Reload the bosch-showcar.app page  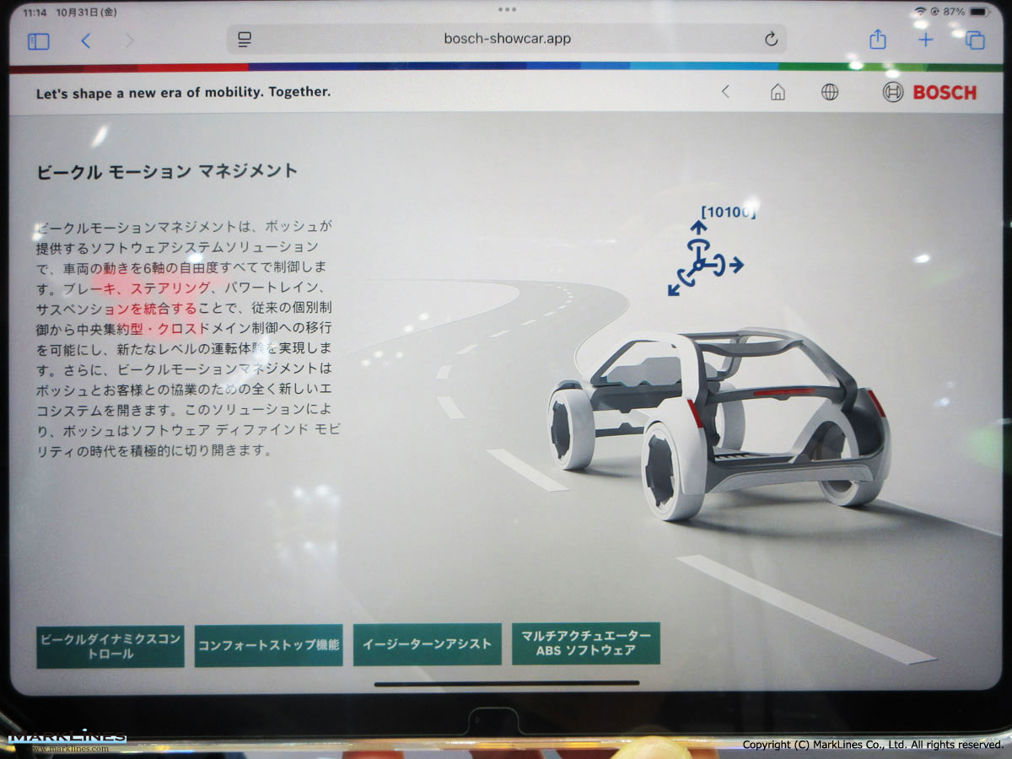tap(770, 40)
